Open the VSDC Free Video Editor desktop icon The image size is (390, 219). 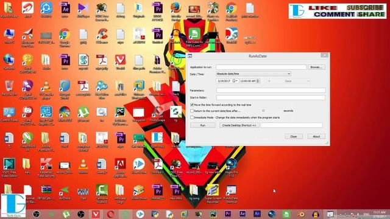pyautogui.click(x=9, y=168)
